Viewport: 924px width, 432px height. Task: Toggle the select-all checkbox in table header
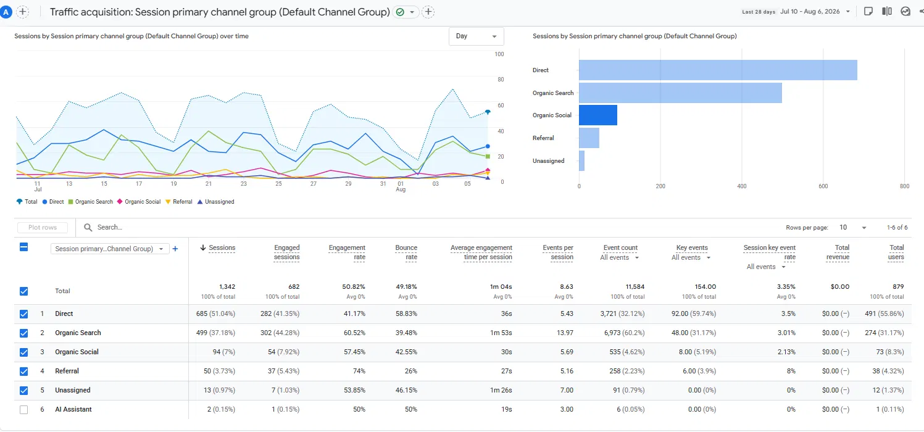coord(23,247)
